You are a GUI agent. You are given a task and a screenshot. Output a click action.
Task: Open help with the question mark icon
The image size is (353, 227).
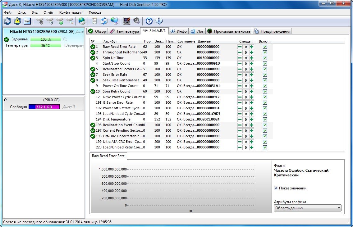coord(149,21)
